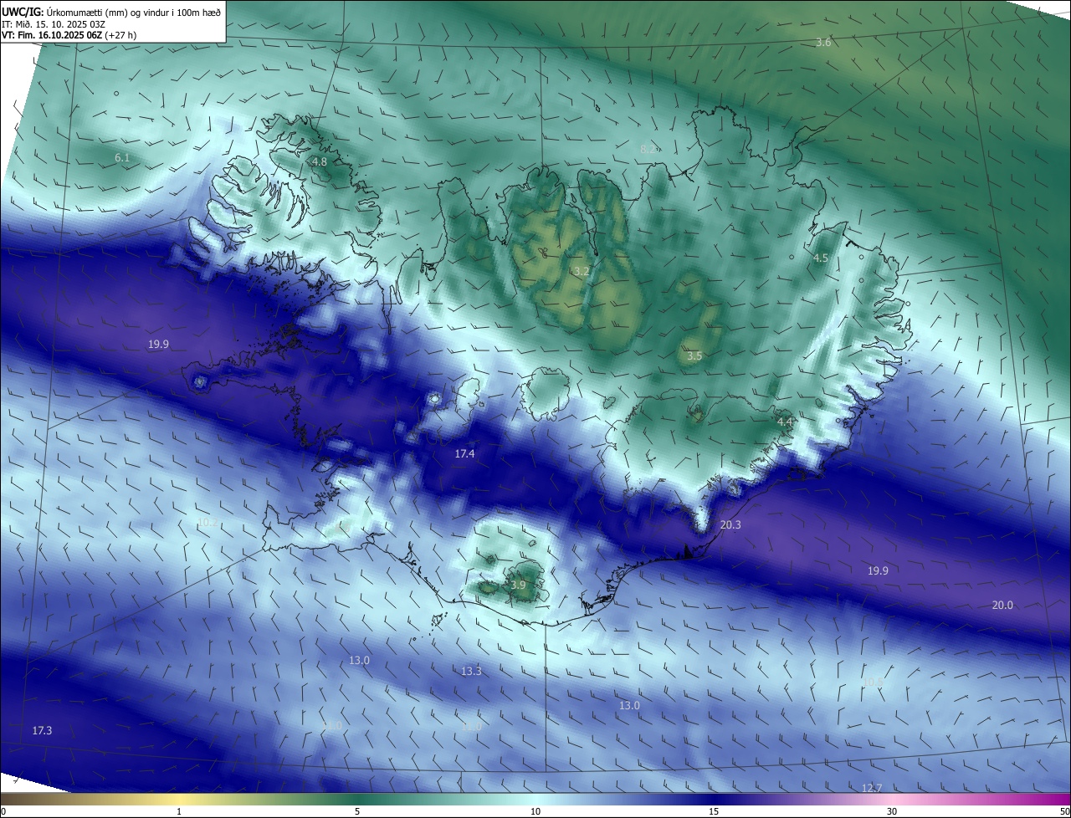
Task: Click the 'VT: Fim. 16.10.2025 06Z (+27 h)' line
Action: [x=69, y=35]
